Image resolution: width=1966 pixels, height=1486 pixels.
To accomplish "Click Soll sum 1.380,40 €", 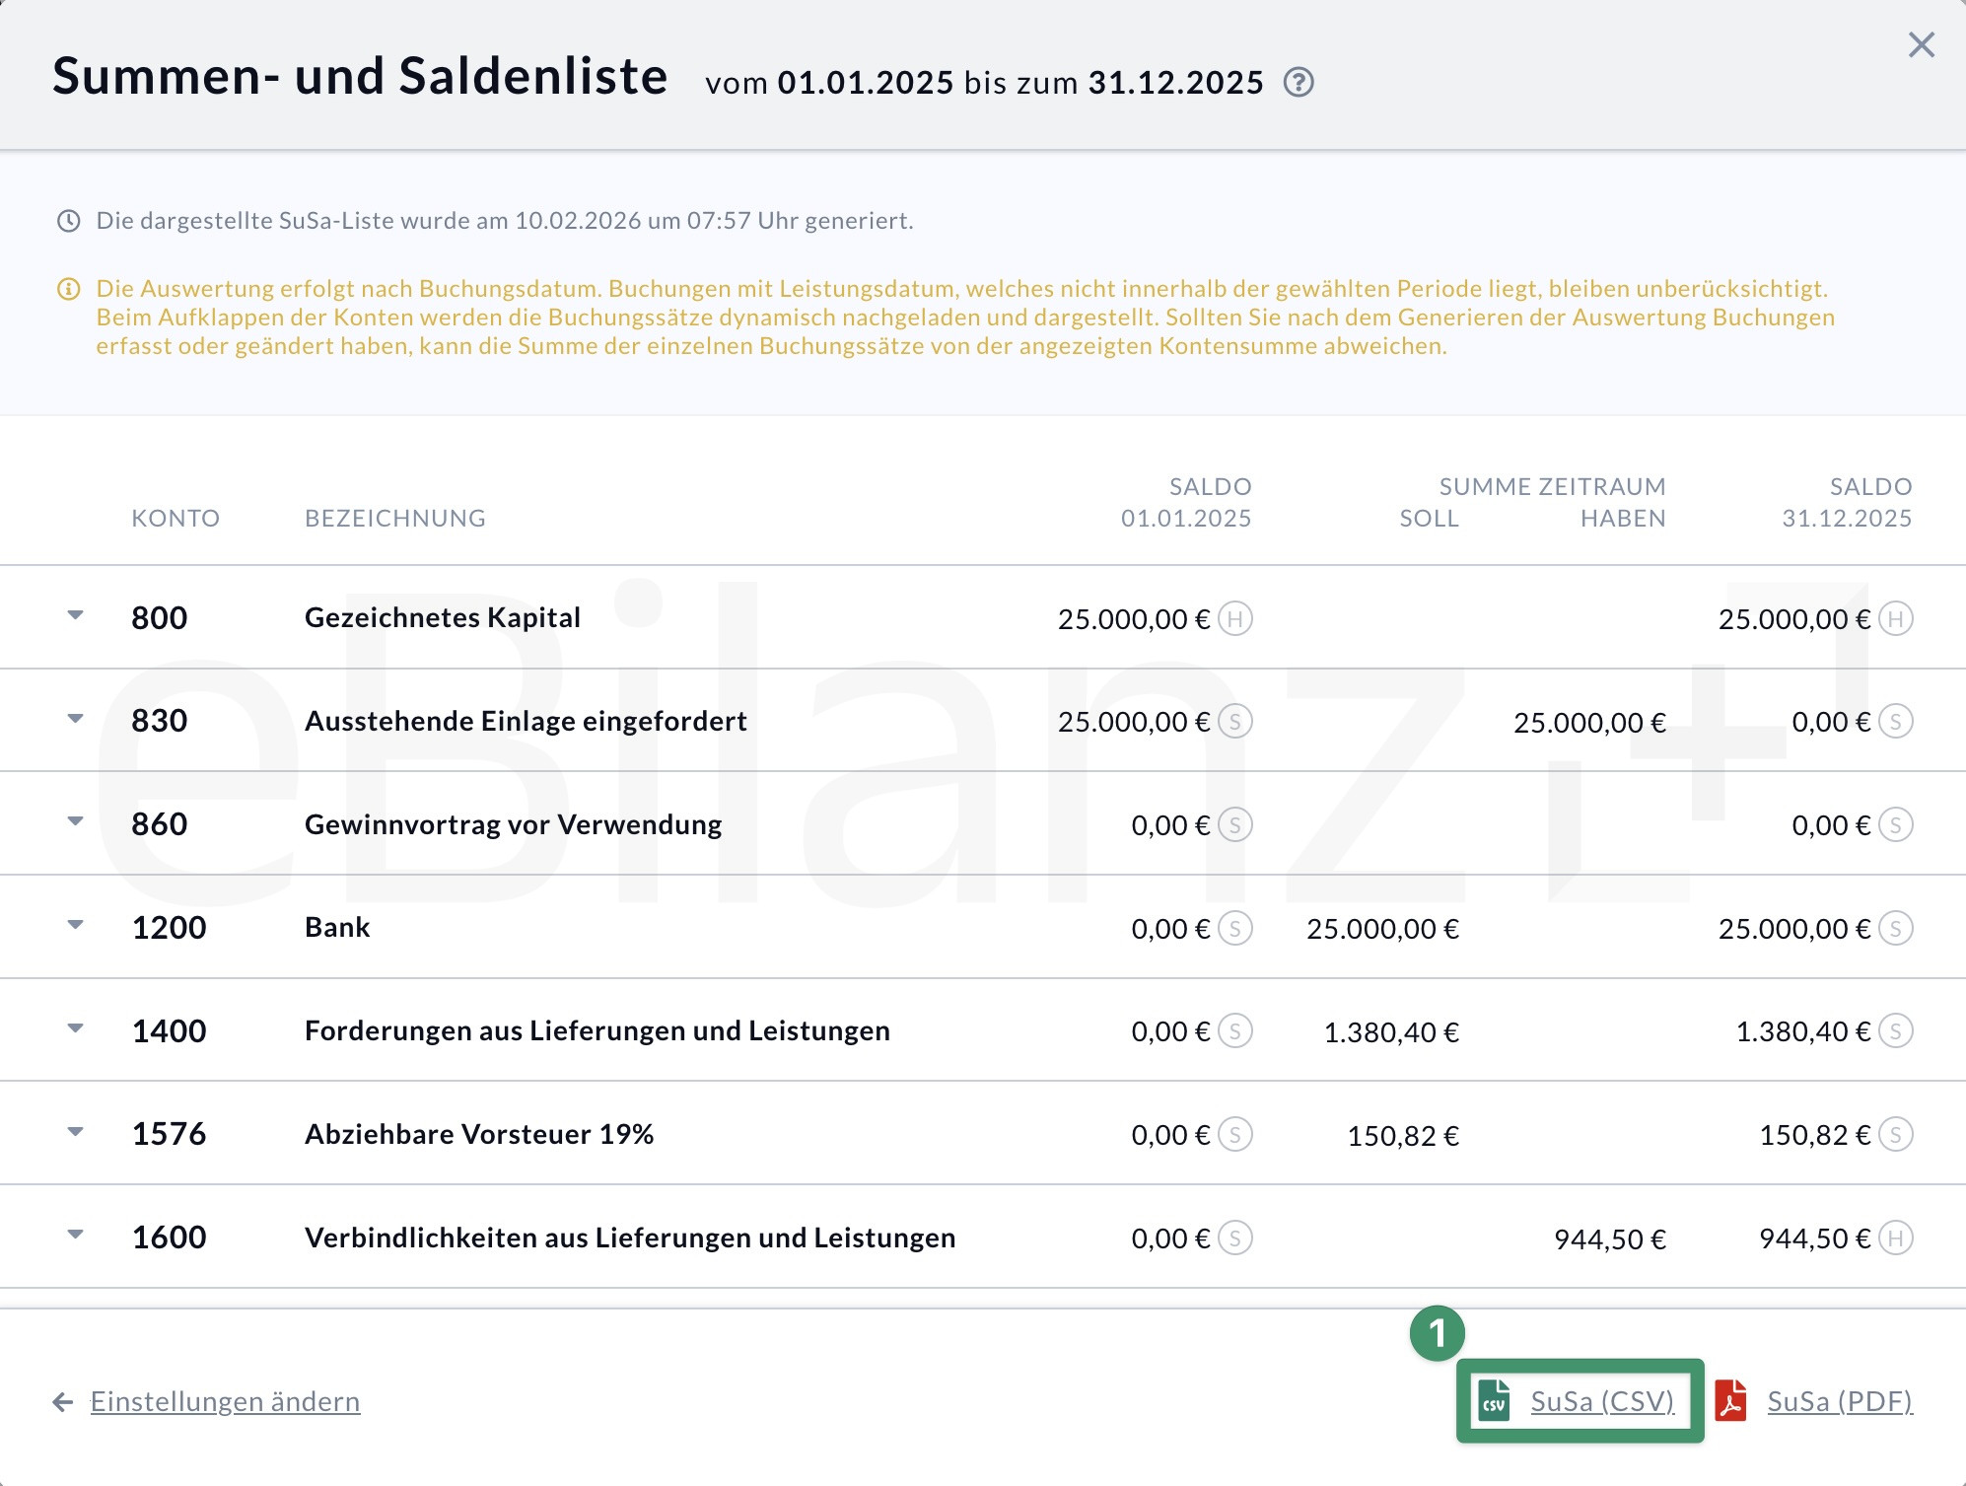I will coord(1391,1032).
